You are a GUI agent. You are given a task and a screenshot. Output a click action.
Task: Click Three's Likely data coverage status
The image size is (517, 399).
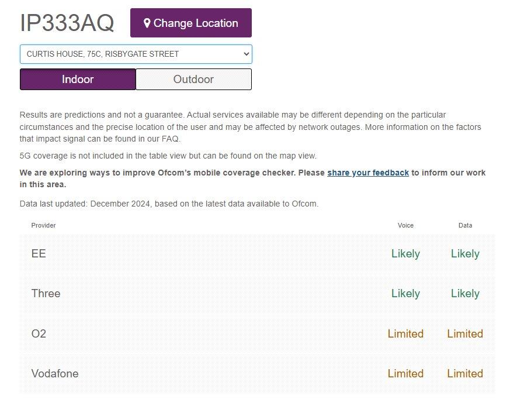tap(465, 294)
